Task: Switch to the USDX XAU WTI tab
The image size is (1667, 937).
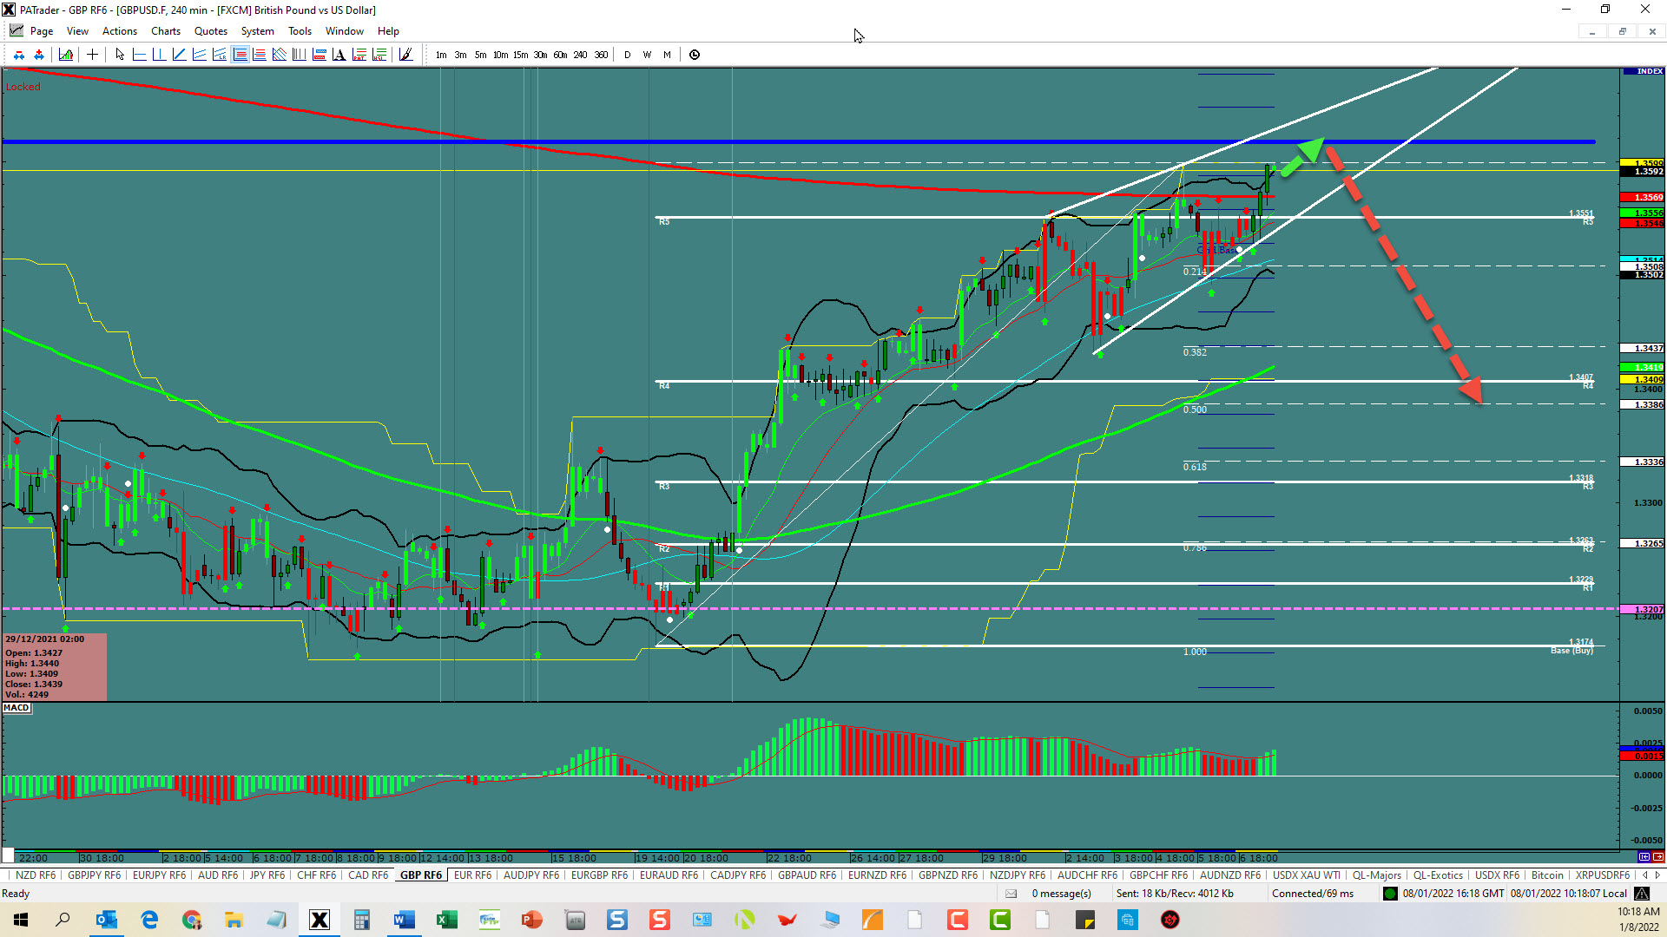Action: click(x=1306, y=875)
